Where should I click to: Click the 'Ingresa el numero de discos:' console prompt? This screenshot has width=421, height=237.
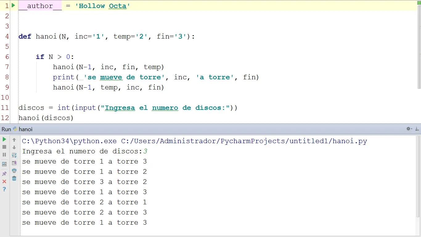(x=82, y=152)
